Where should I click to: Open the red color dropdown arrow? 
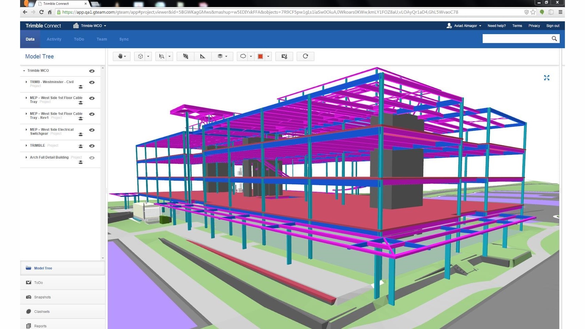[x=268, y=56]
